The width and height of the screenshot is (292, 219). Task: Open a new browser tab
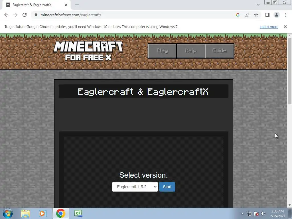pos(77,5)
